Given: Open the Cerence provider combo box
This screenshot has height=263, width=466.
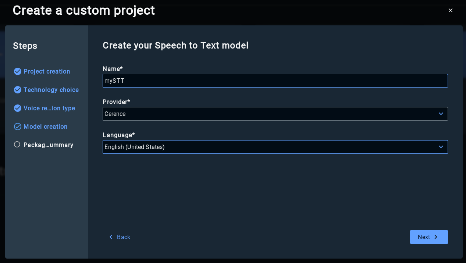Looking at the screenshot, I should [268, 114].
